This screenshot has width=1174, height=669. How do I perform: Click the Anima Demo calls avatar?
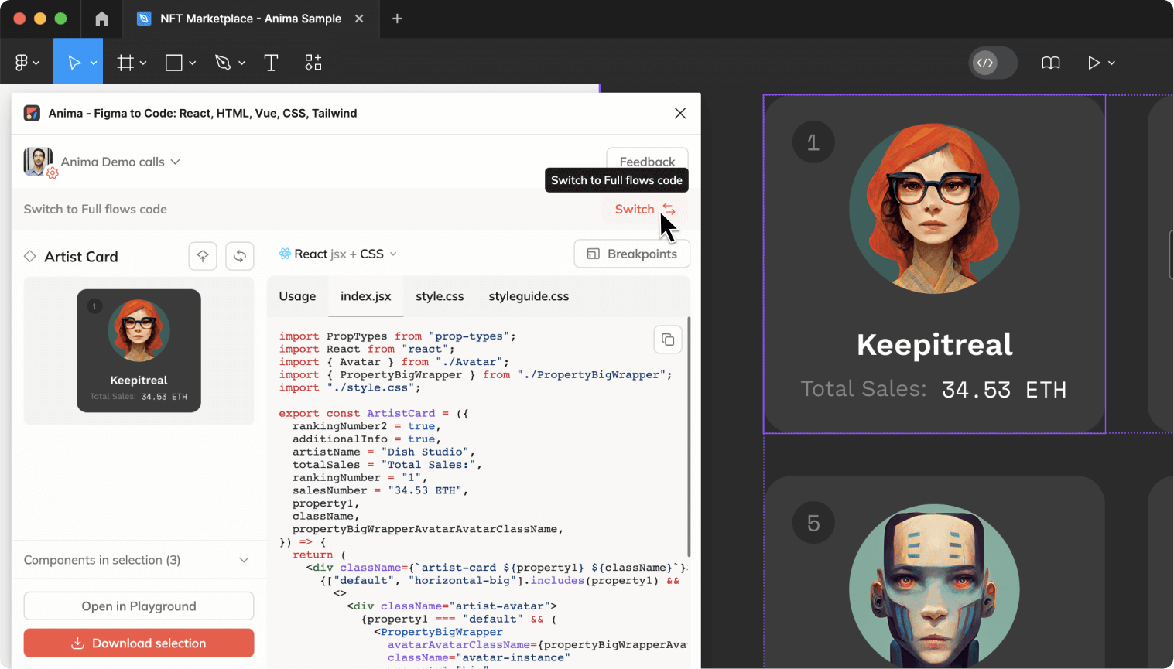[38, 162]
